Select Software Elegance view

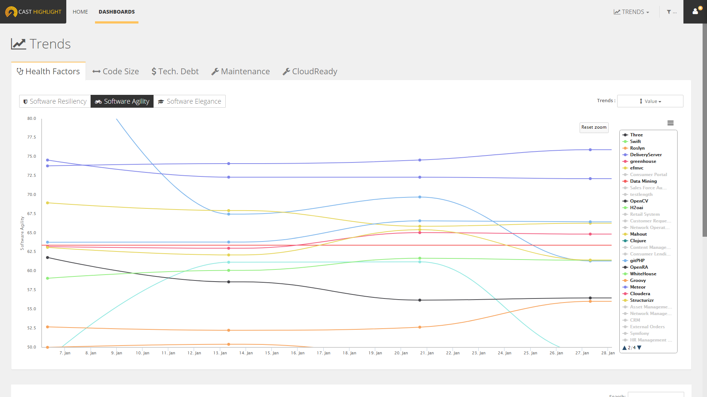click(190, 101)
